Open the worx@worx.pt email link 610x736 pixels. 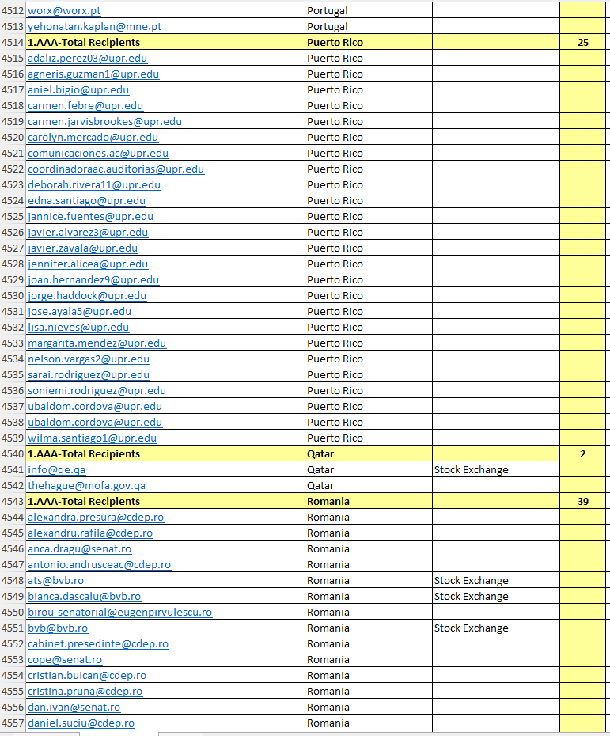[64, 11]
